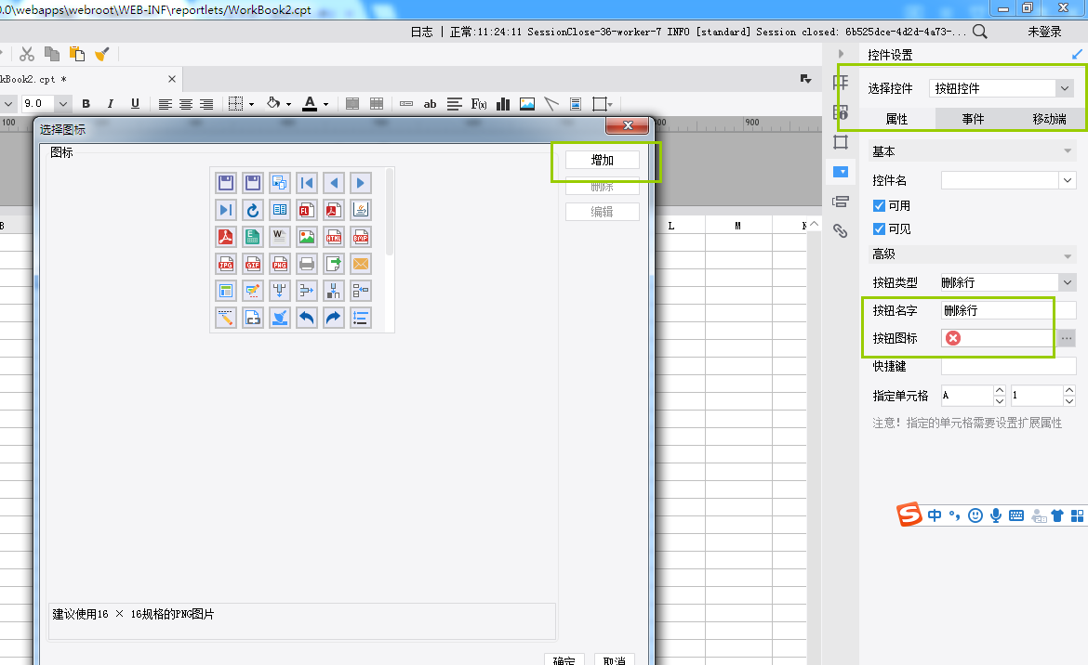This screenshot has width=1088, height=665.
Task: Toggle bold text formatting
Action: click(x=86, y=104)
